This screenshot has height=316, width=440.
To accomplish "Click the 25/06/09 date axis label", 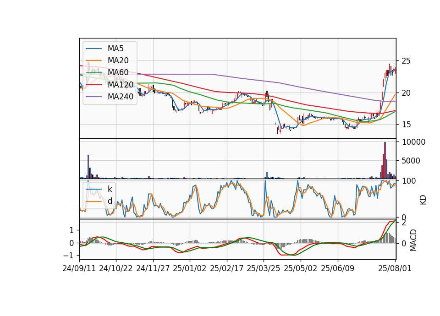I will tap(338, 268).
